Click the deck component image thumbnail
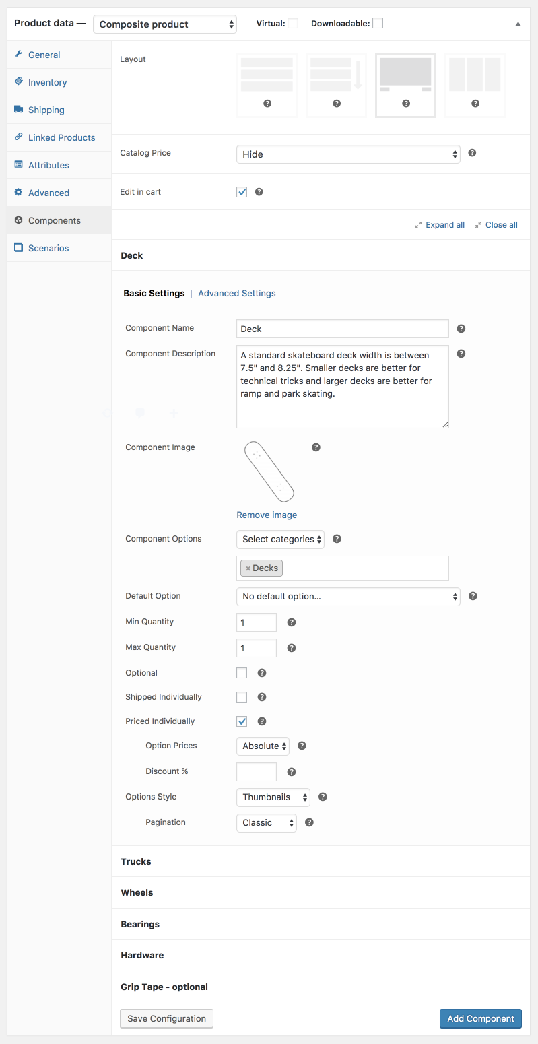This screenshot has width=538, height=1044. pyautogui.click(x=269, y=471)
